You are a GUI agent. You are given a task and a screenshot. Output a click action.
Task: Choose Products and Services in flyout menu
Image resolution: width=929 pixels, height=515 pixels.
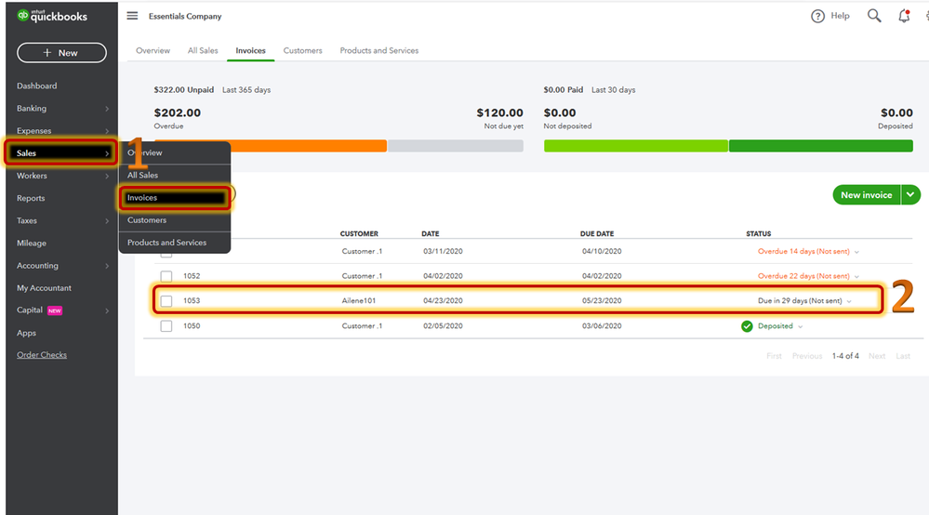[175, 243]
